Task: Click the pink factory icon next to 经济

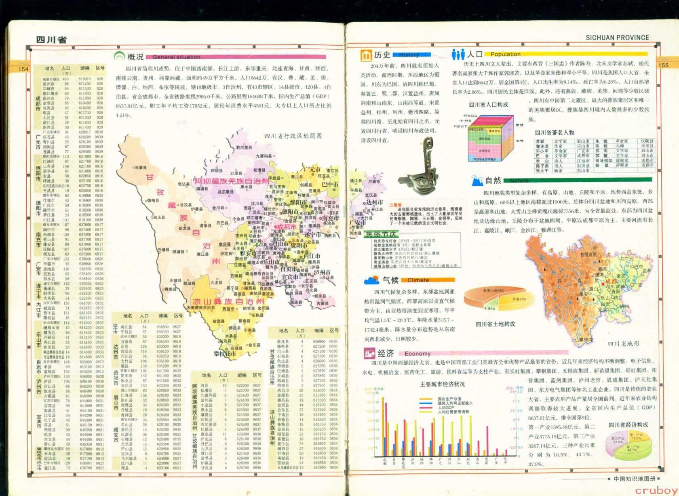Action: point(369,354)
